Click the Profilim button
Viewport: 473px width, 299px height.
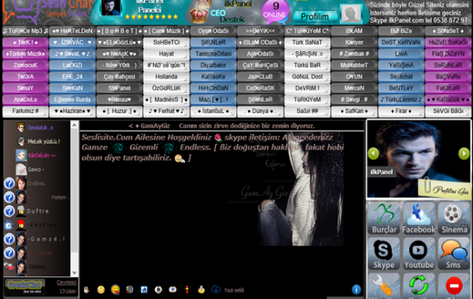pos(315,17)
